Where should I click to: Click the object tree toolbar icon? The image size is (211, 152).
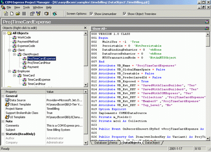(38, 14)
